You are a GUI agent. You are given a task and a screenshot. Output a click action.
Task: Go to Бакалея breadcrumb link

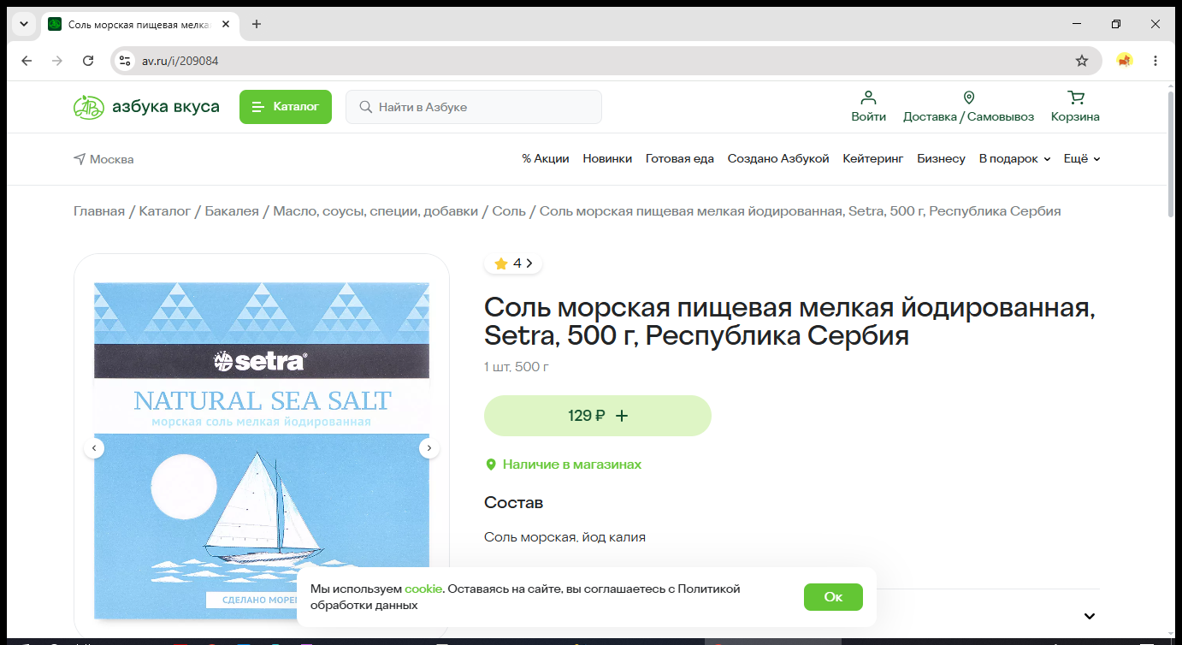(232, 211)
